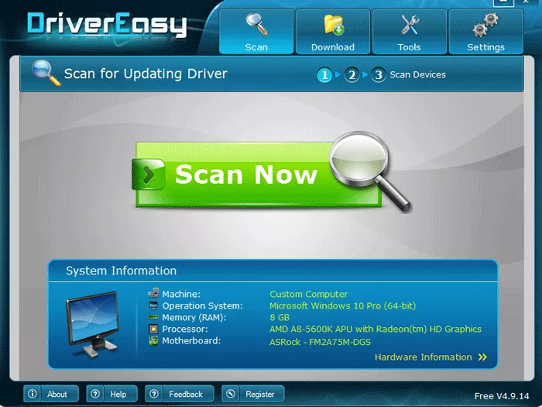Viewport: 542px width, 407px height.
Task: Click the Machine row icon
Action: [x=153, y=293]
